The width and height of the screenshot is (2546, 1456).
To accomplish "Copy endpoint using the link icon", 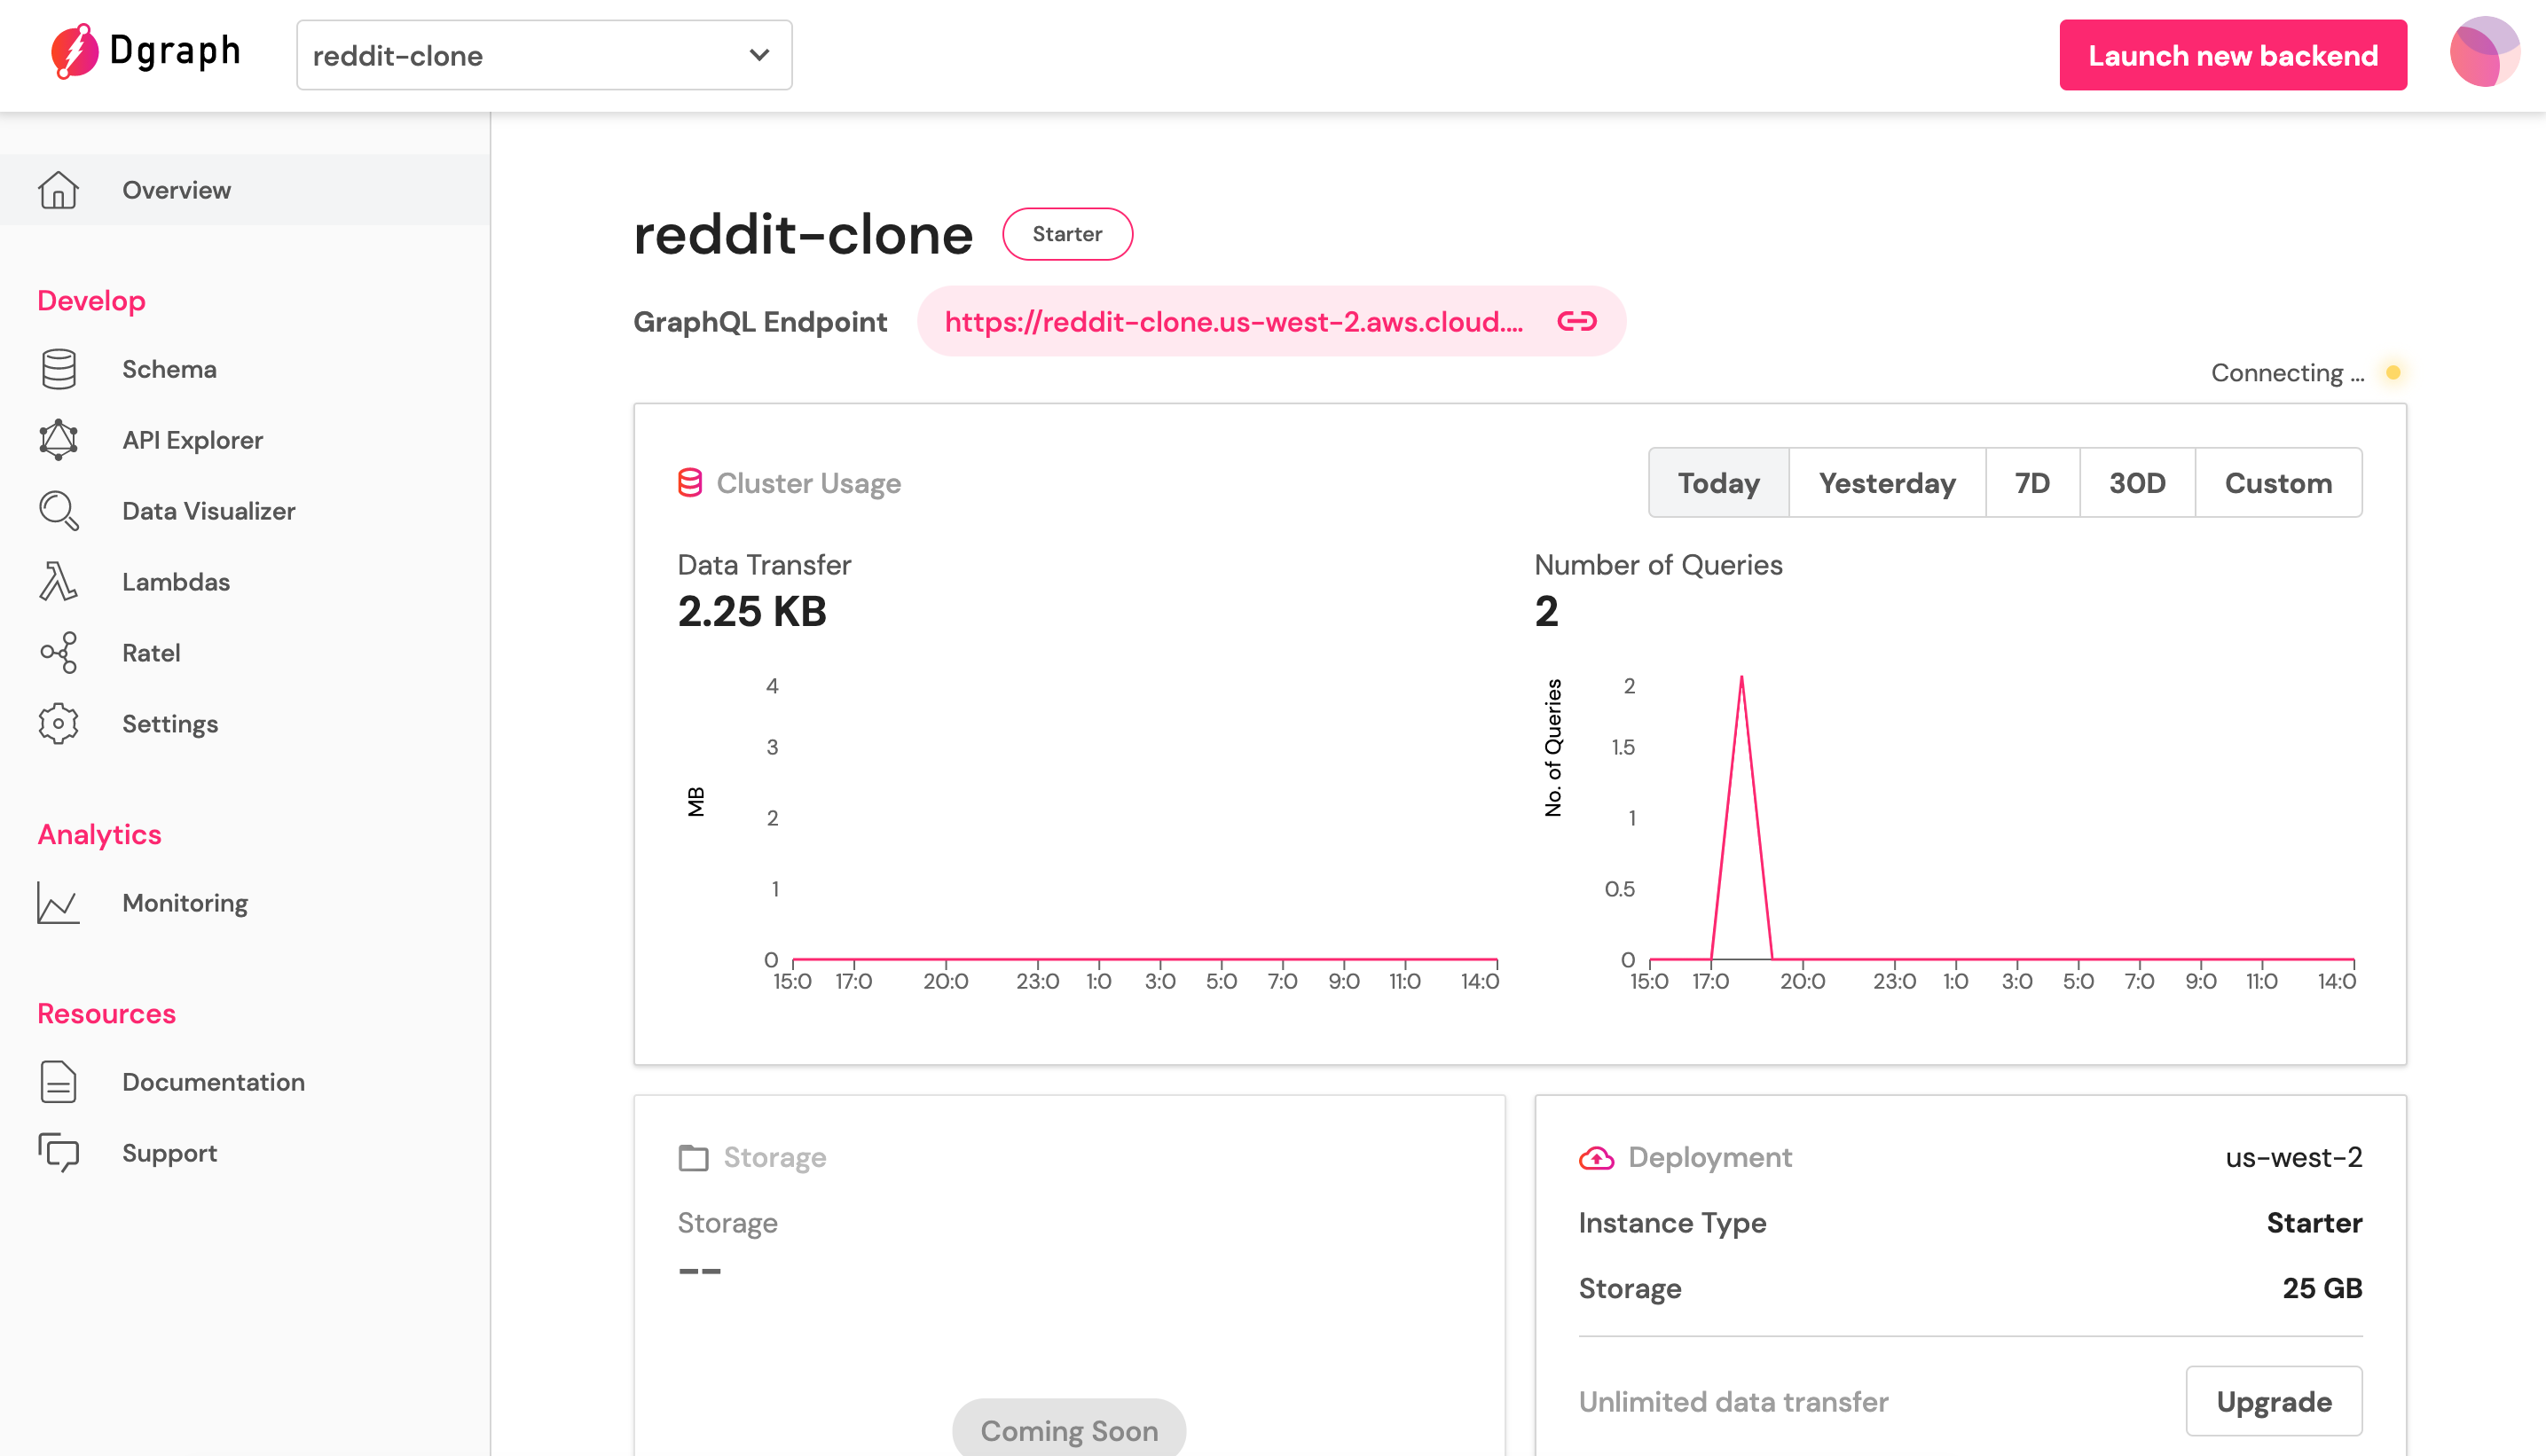I will pyautogui.click(x=1576, y=321).
